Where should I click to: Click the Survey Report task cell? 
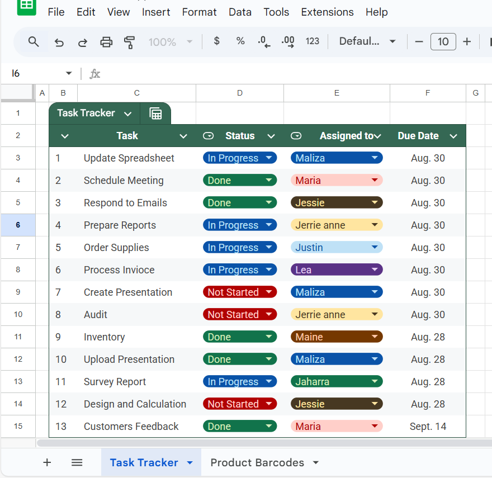click(136, 382)
